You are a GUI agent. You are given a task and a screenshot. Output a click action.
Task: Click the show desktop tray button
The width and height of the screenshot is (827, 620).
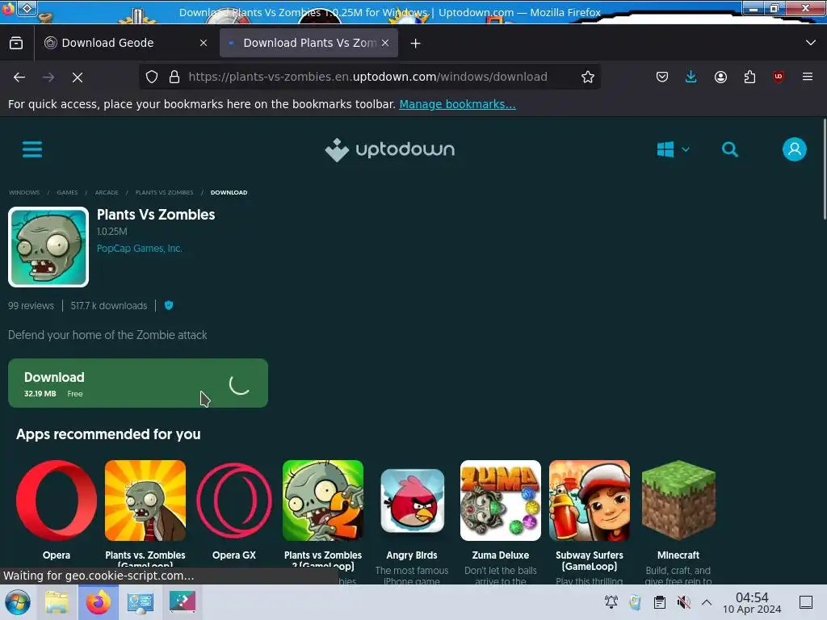[805, 602]
